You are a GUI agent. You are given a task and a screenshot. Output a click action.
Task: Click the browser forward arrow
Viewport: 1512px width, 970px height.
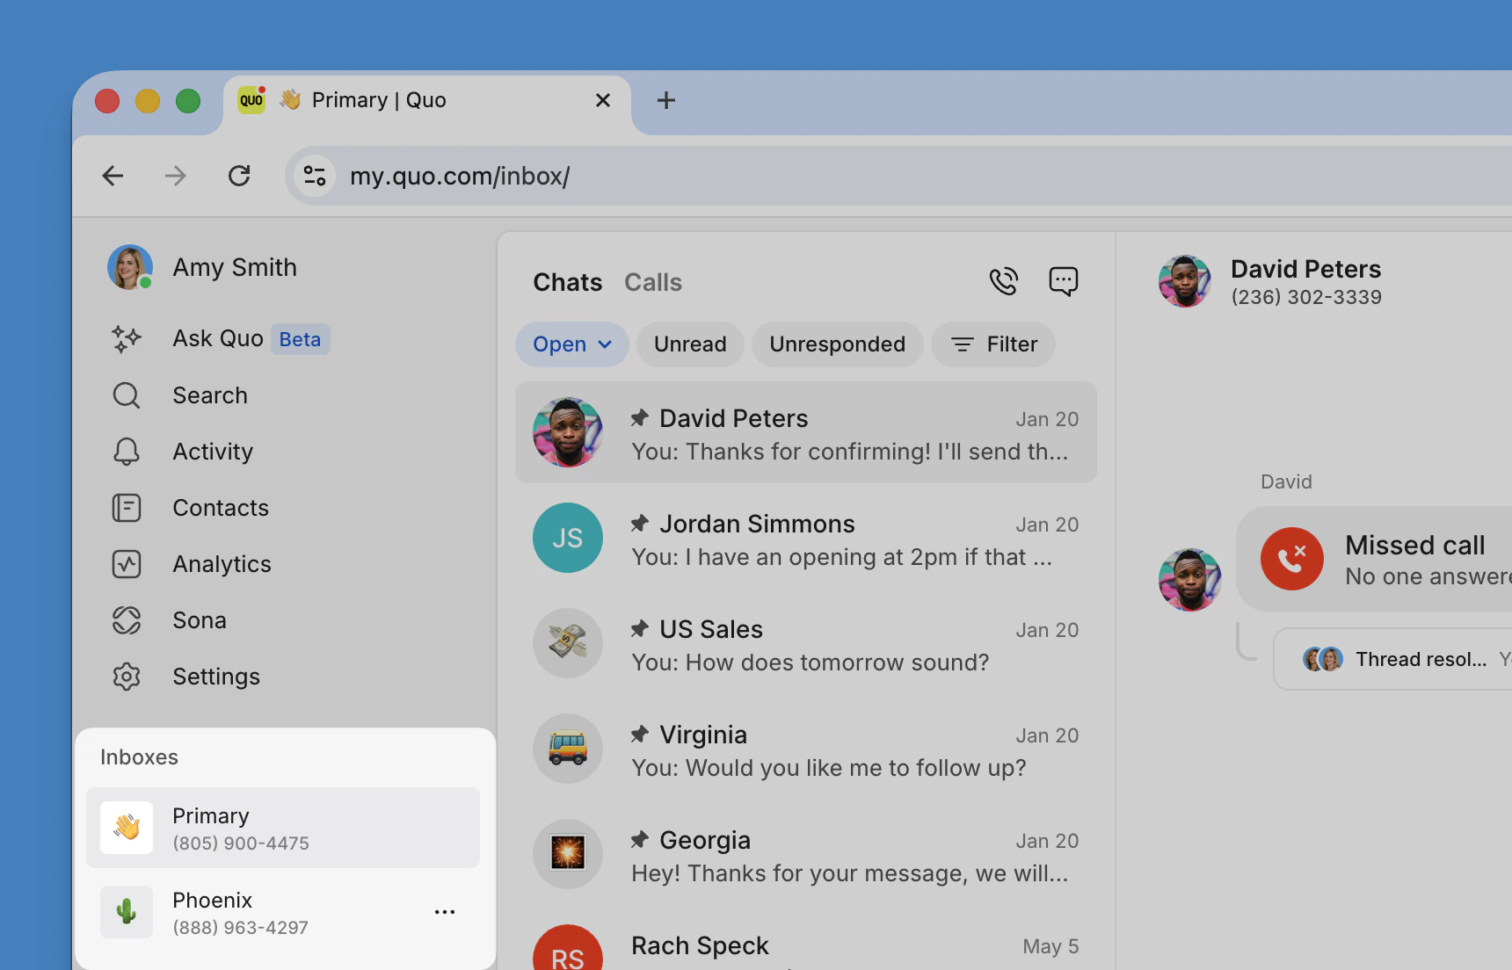point(176,176)
